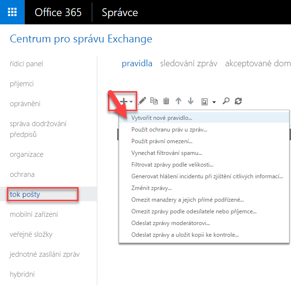Open Centrum pro správu Exchange heading

(81, 39)
